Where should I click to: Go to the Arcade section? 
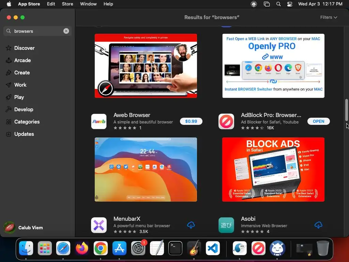[22, 60]
